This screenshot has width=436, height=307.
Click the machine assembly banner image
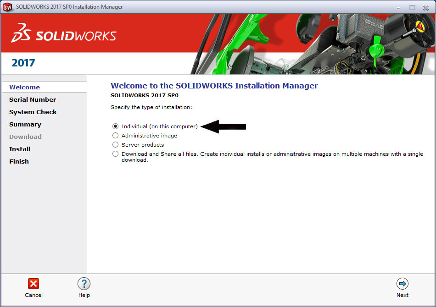pyautogui.click(x=313, y=44)
